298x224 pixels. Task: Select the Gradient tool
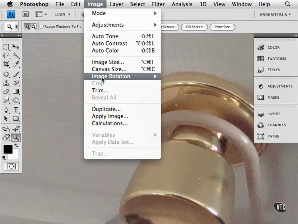[x=16, y=91]
